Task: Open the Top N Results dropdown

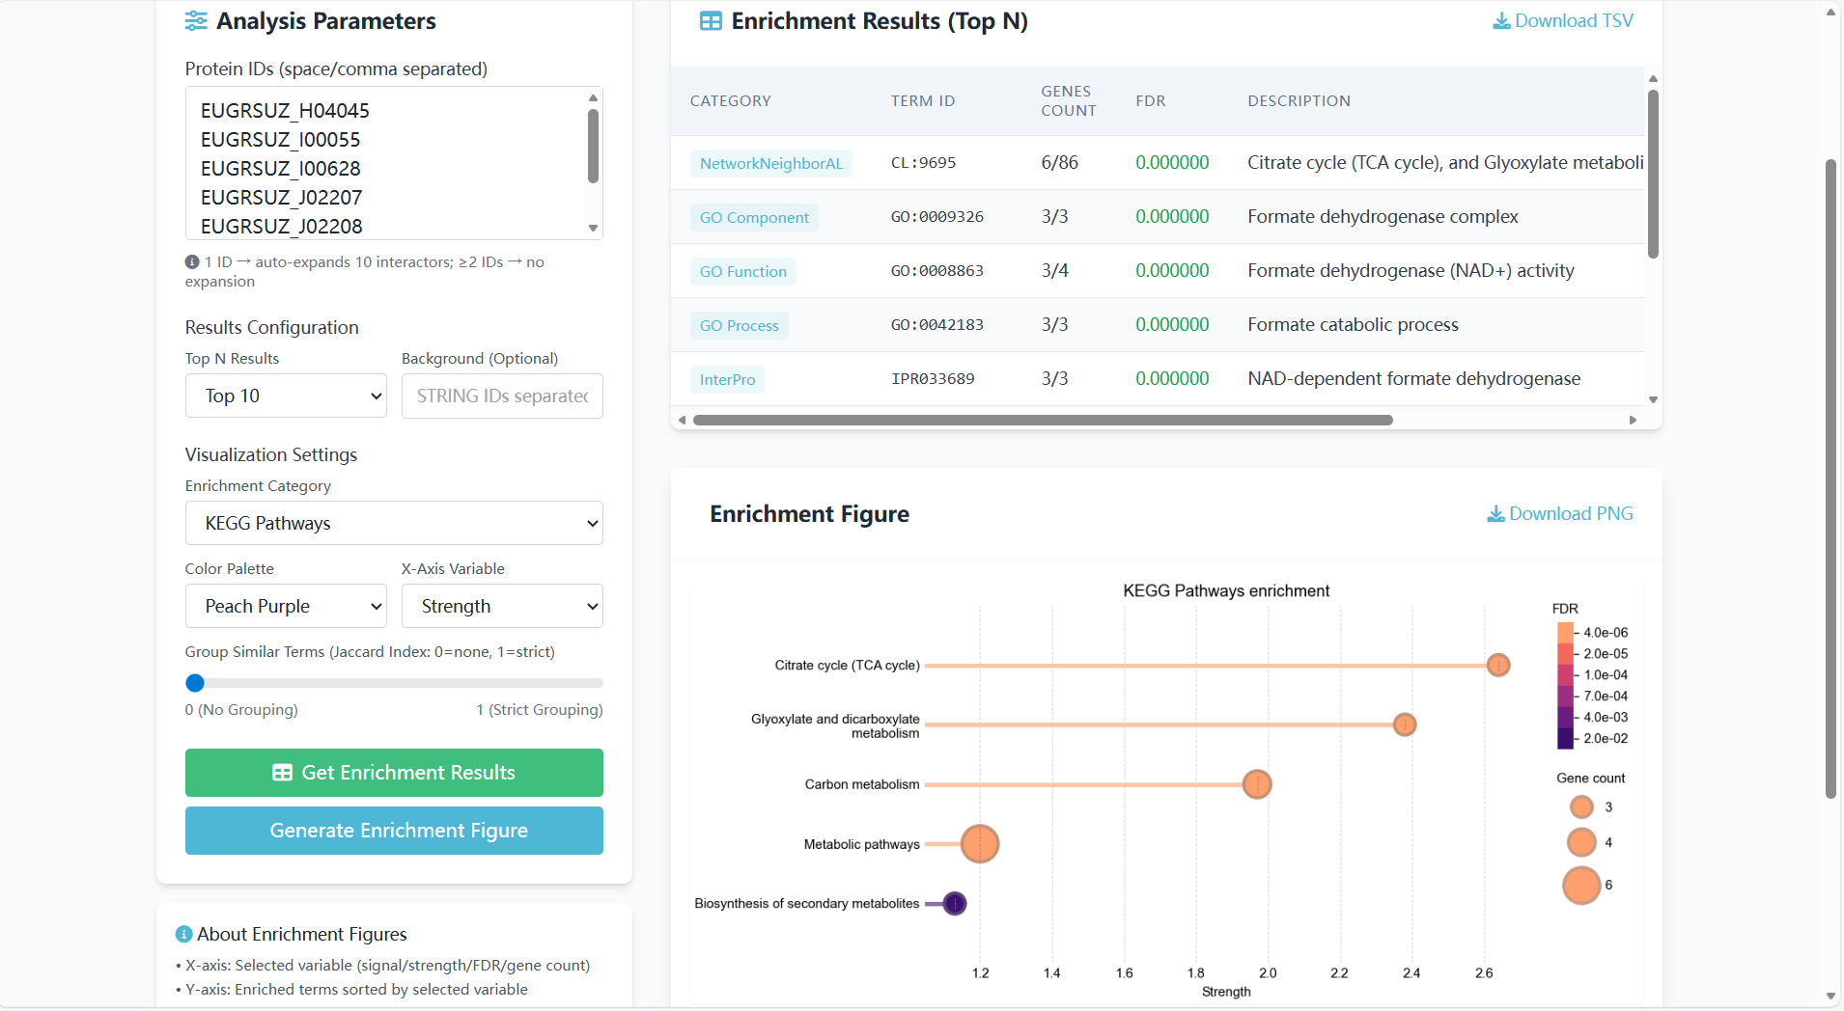Action: pyautogui.click(x=285, y=396)
